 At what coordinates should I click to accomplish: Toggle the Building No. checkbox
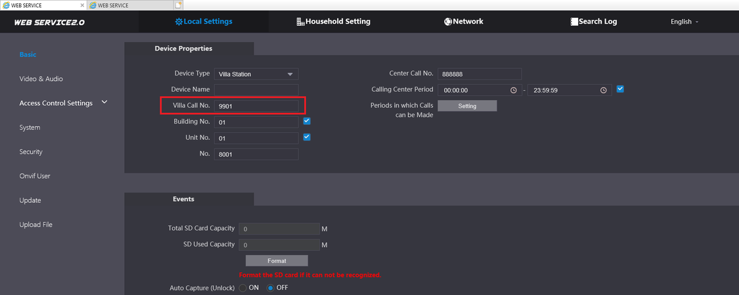(x=307, y=122)
